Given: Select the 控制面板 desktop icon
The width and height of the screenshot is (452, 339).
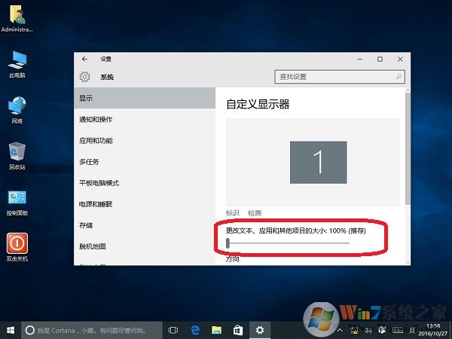Looking at the screenshot, I should pyautogui.click(x=17, y=203).
